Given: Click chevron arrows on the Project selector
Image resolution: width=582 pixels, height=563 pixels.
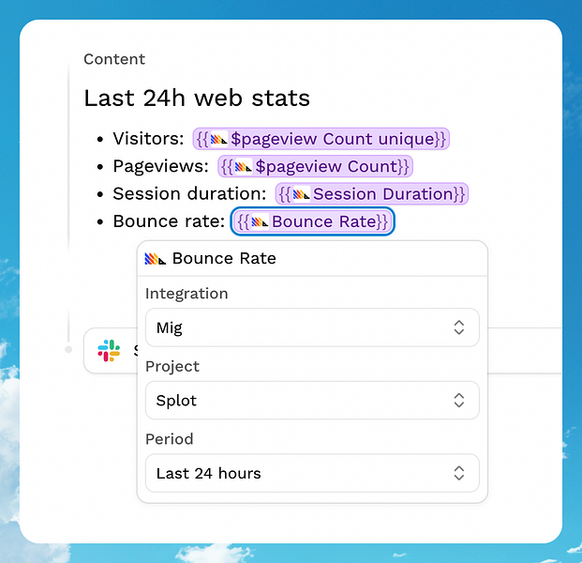Looking at the screenshot, I should [x=459, y=401].
